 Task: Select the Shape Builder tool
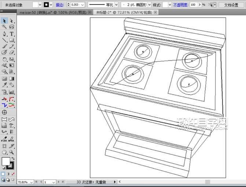[4, 71]
